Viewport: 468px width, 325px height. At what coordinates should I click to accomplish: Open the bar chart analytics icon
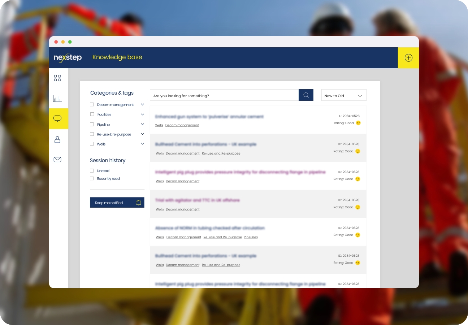tap(57, 99)
